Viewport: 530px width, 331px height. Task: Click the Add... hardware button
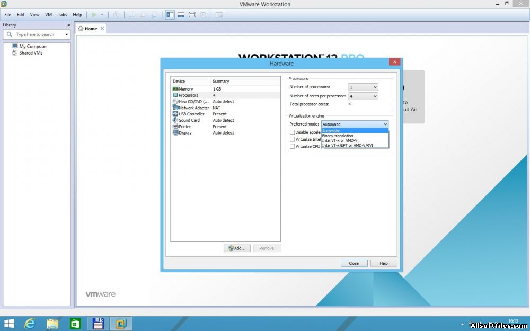237,248
